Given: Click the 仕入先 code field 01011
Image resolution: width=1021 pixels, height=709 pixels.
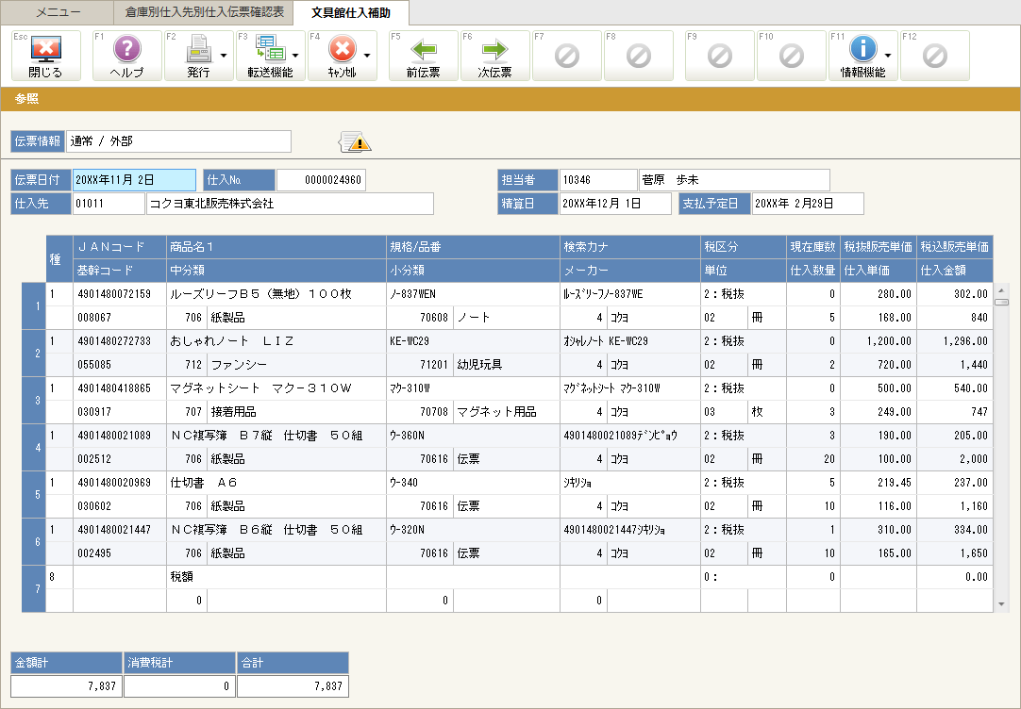Looking at the screenshot, I should (x=109, y=204).
